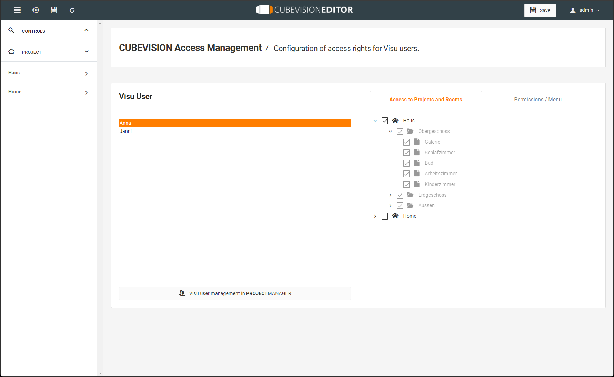Uncheck the Haus project checkbox

385,121
